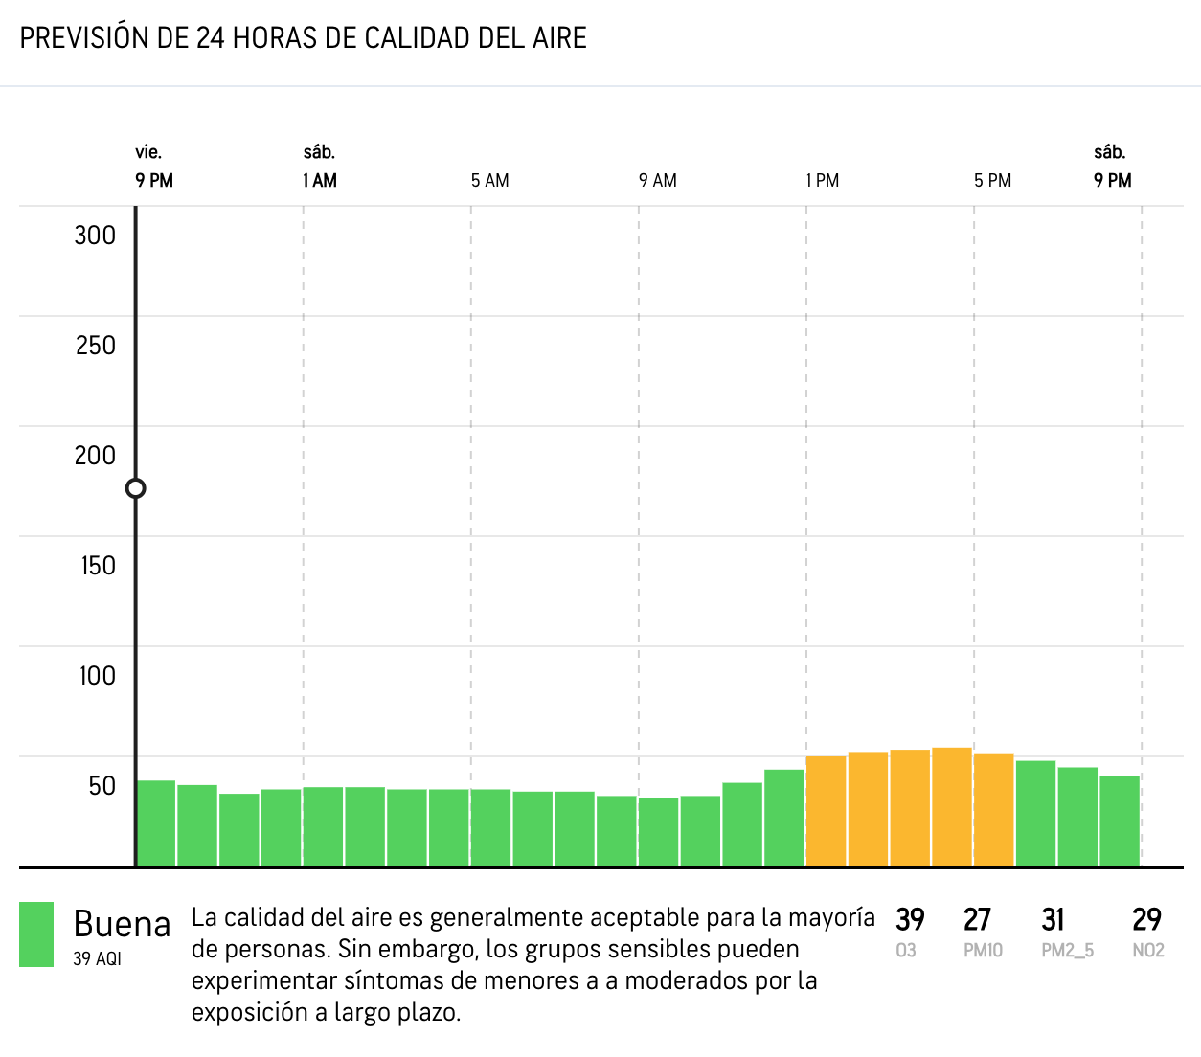This screenshot has height=1057, width=1201.
Task: Click the 9 AM time label
Action: click(x=657, y=180)
